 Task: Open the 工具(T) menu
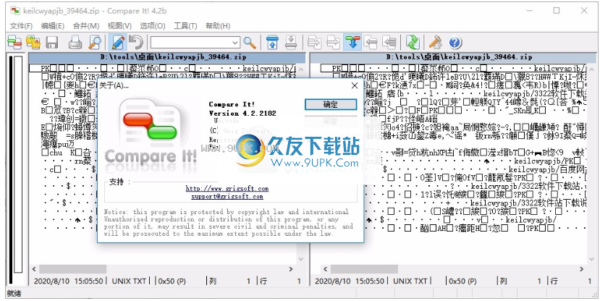[x=185, y=26]
